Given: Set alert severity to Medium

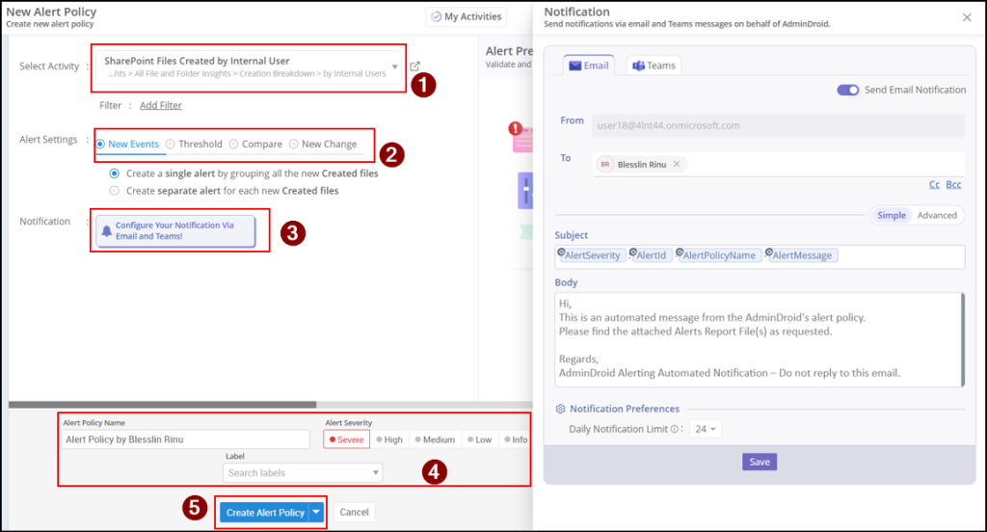Looking at the screenshot, I should point(435,439).
